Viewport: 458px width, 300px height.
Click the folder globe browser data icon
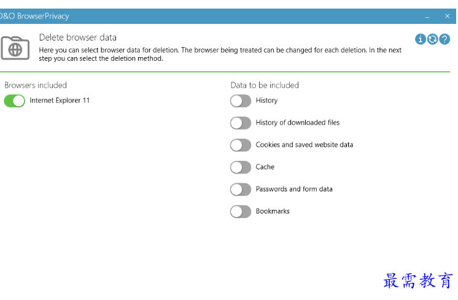click(x=15, y=48)
